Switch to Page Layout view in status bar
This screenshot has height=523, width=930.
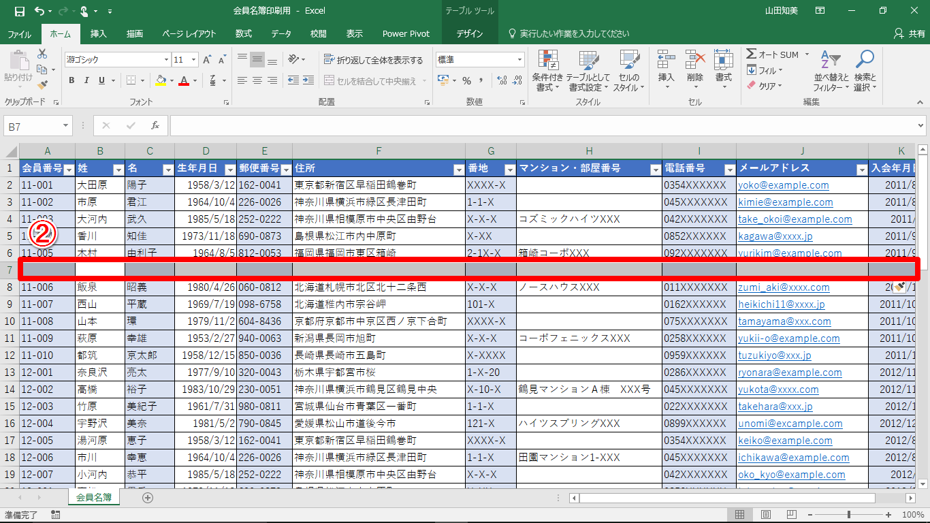tap(766, 514)
